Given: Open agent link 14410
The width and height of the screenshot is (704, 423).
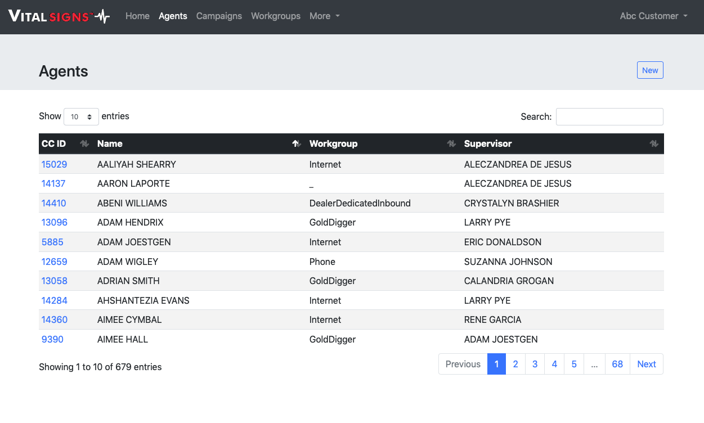Looking at the screenshot, I should [x=54, y=204].
